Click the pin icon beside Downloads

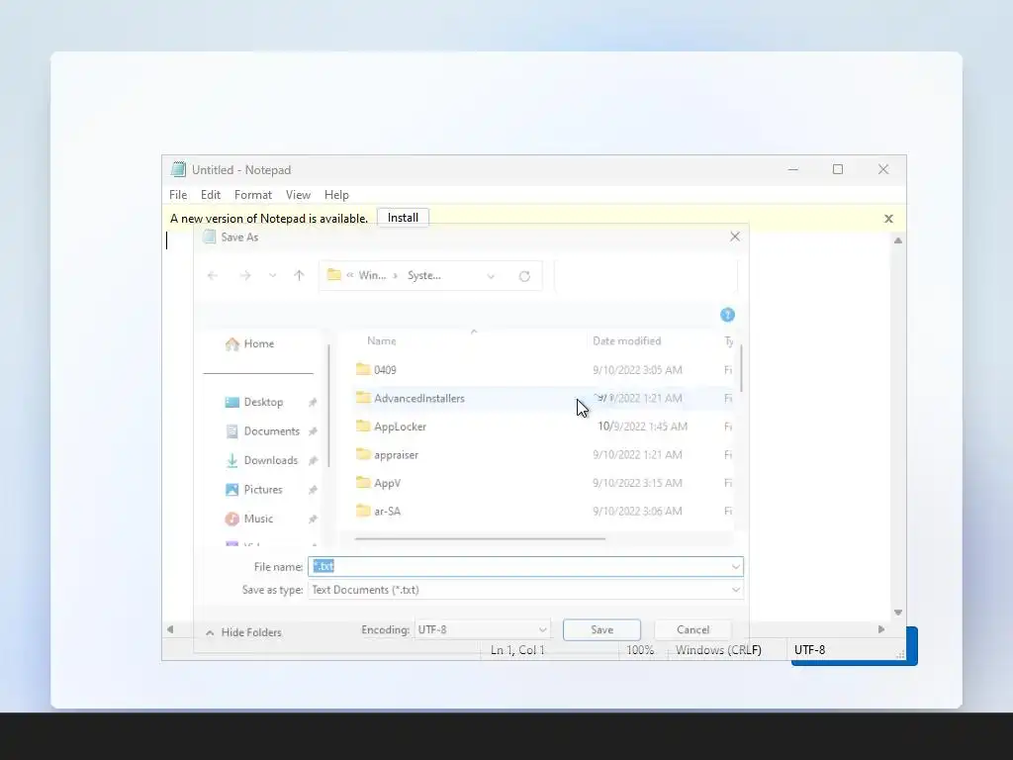click(x=313, y=461)
